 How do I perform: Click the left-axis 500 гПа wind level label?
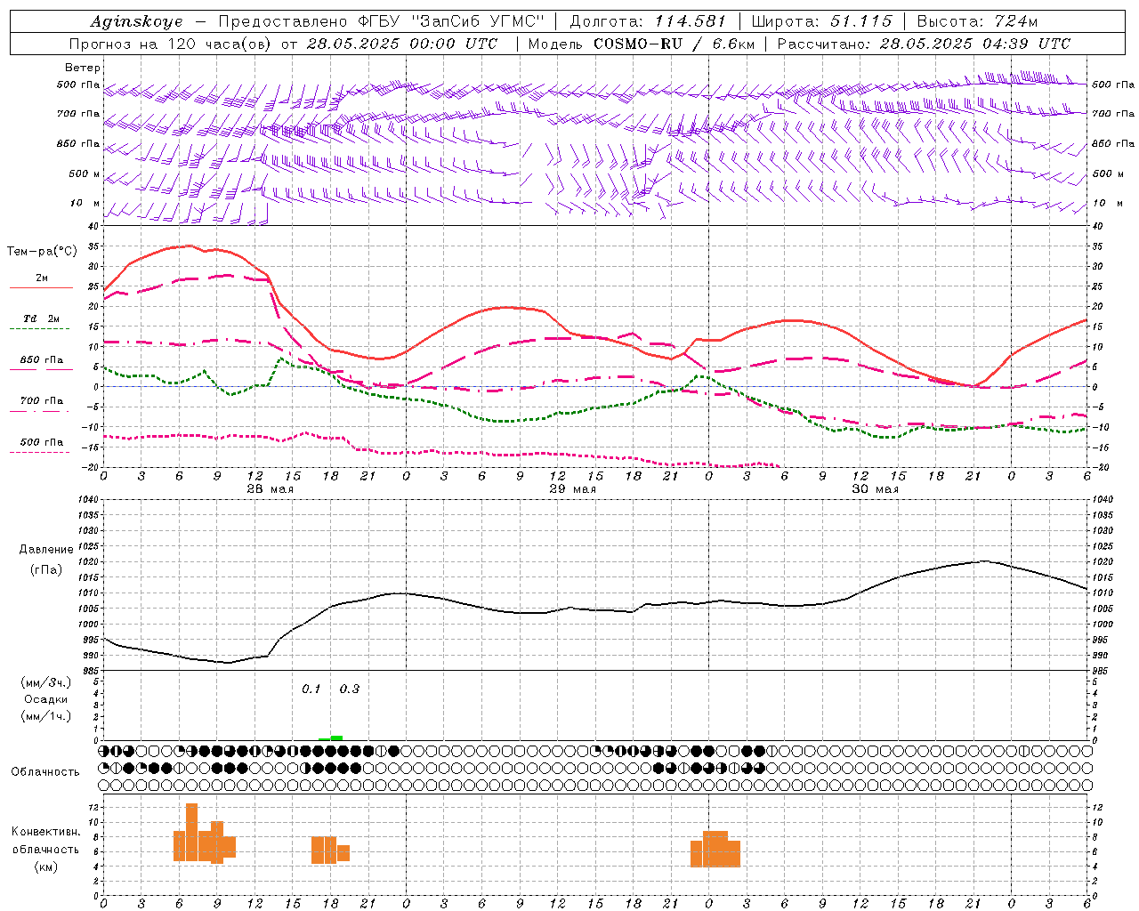click(78, 85)
